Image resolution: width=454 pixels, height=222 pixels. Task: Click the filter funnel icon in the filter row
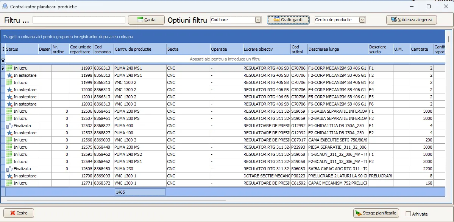3,60
